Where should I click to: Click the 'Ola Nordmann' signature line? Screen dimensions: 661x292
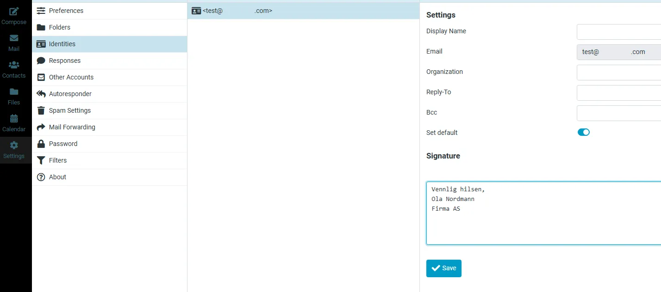coord(453,199)
